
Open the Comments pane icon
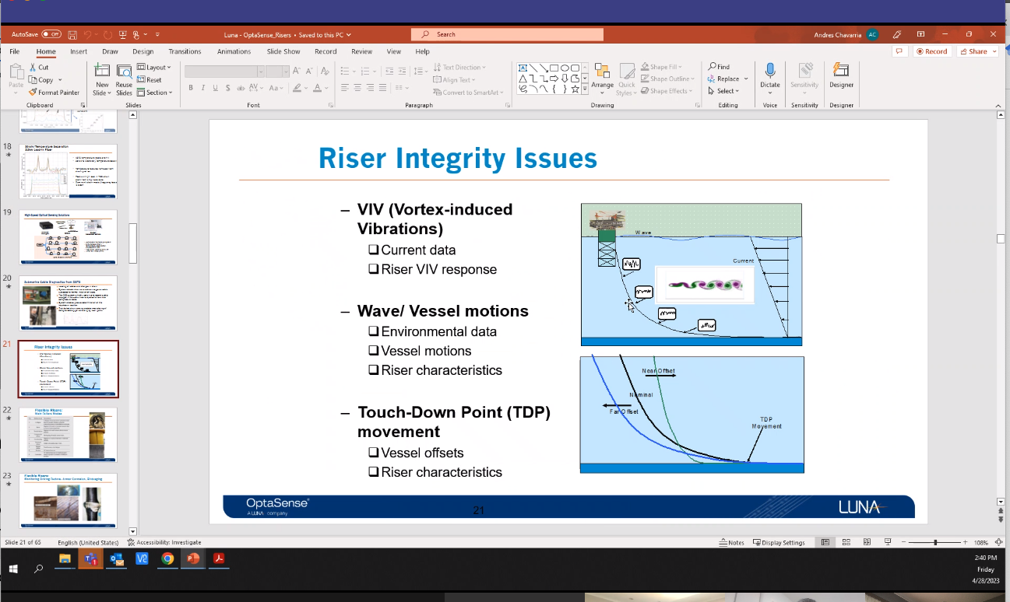[x=899, y=51]
